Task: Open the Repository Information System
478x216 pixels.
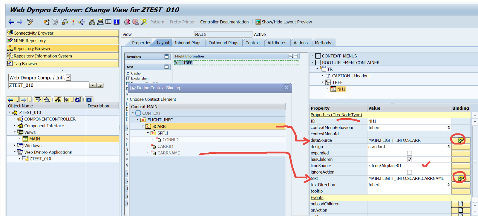Action: pyautogui.click(x=63, y=56)
